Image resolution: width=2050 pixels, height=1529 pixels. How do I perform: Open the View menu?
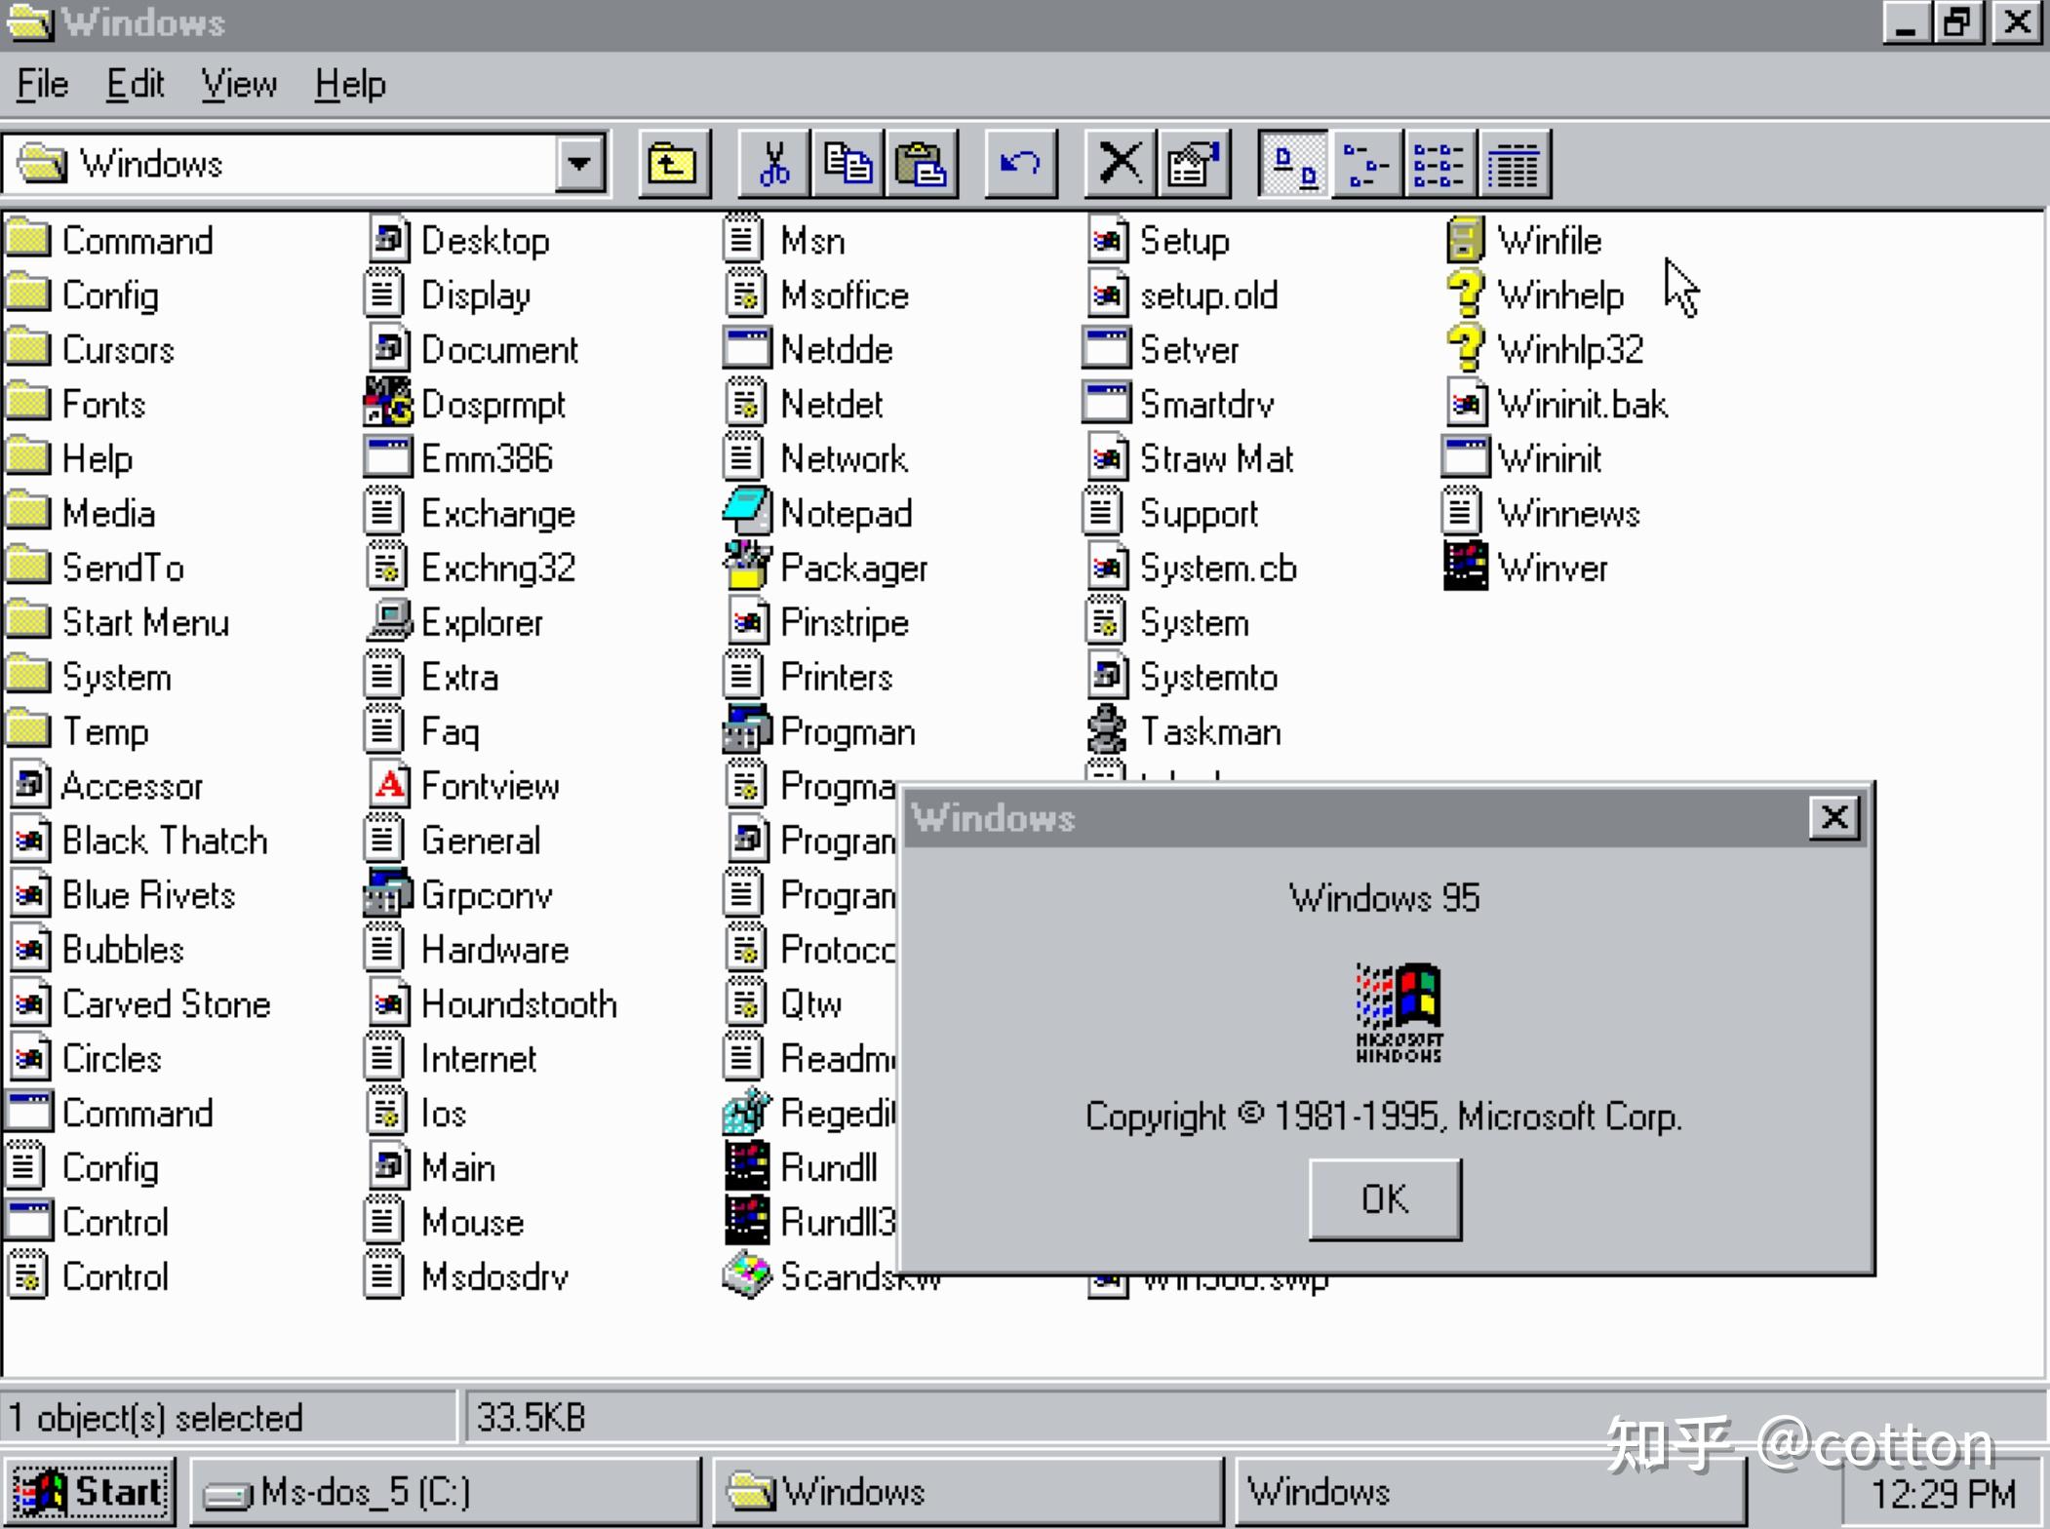(239, 84)
